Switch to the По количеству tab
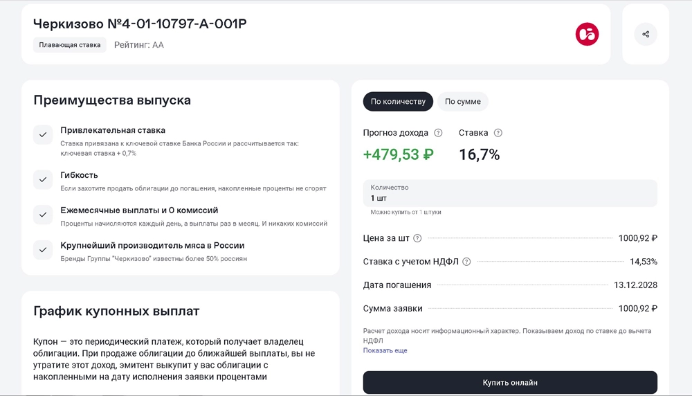692x396 pixels. (398, 102)
